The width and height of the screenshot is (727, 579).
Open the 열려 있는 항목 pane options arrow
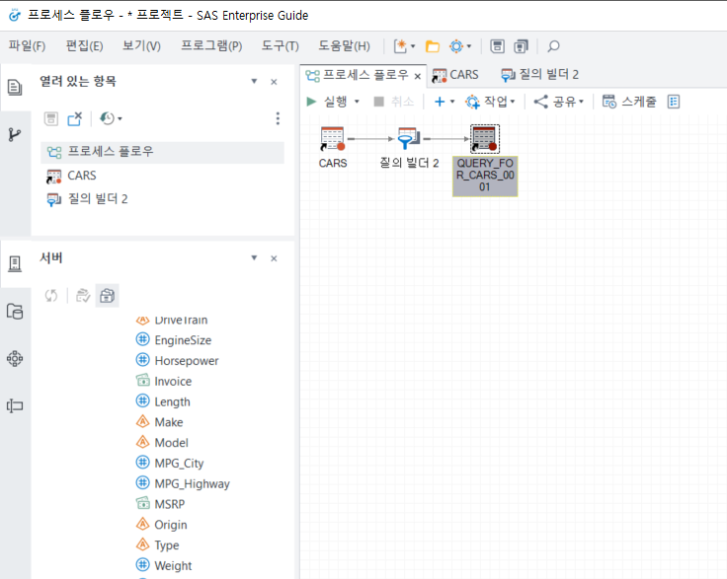254,82
